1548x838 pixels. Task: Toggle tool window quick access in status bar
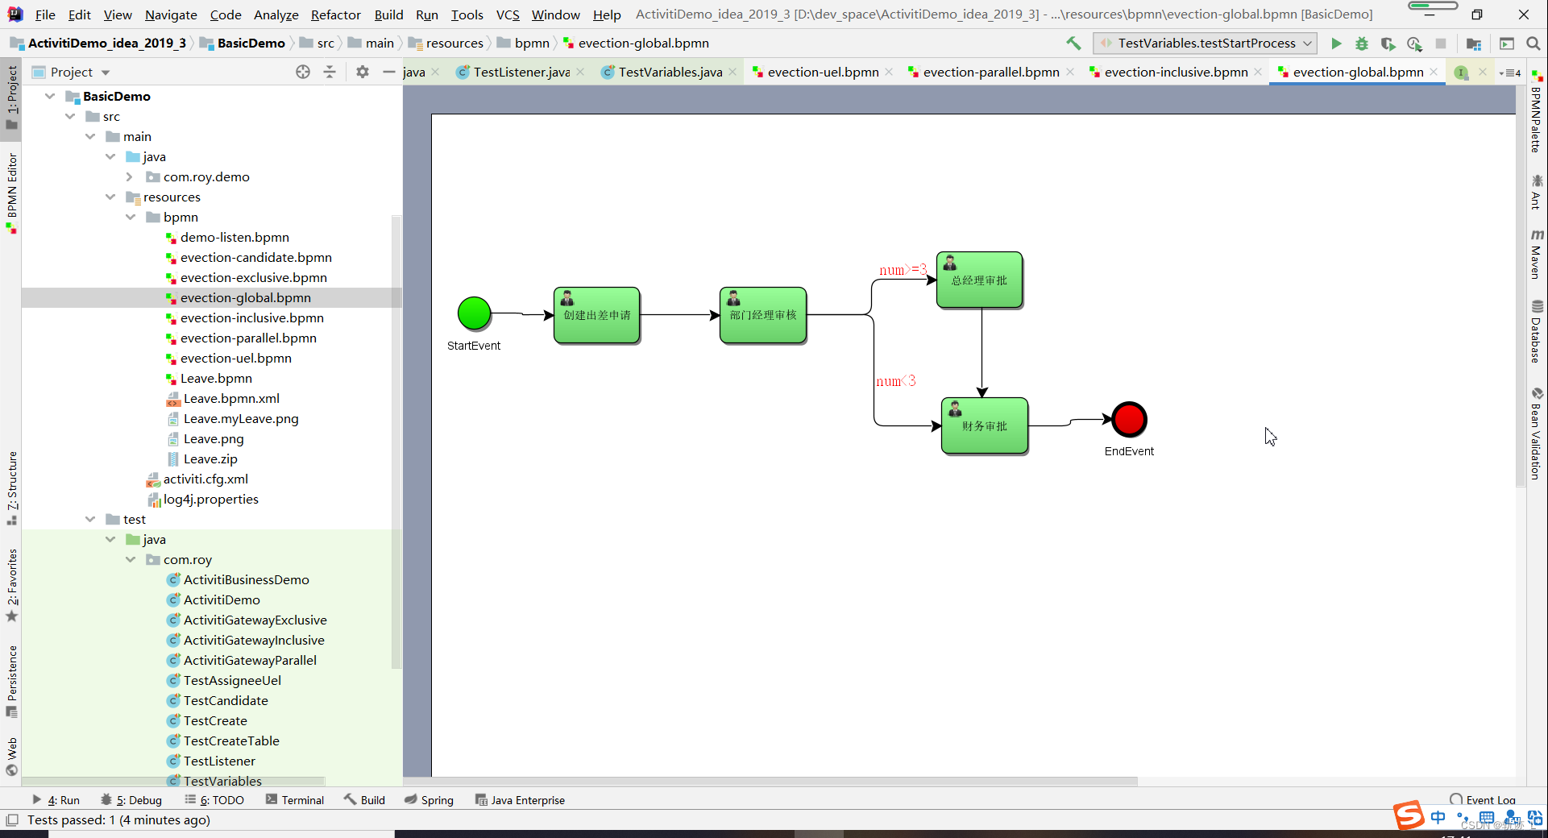pos(12,820)
